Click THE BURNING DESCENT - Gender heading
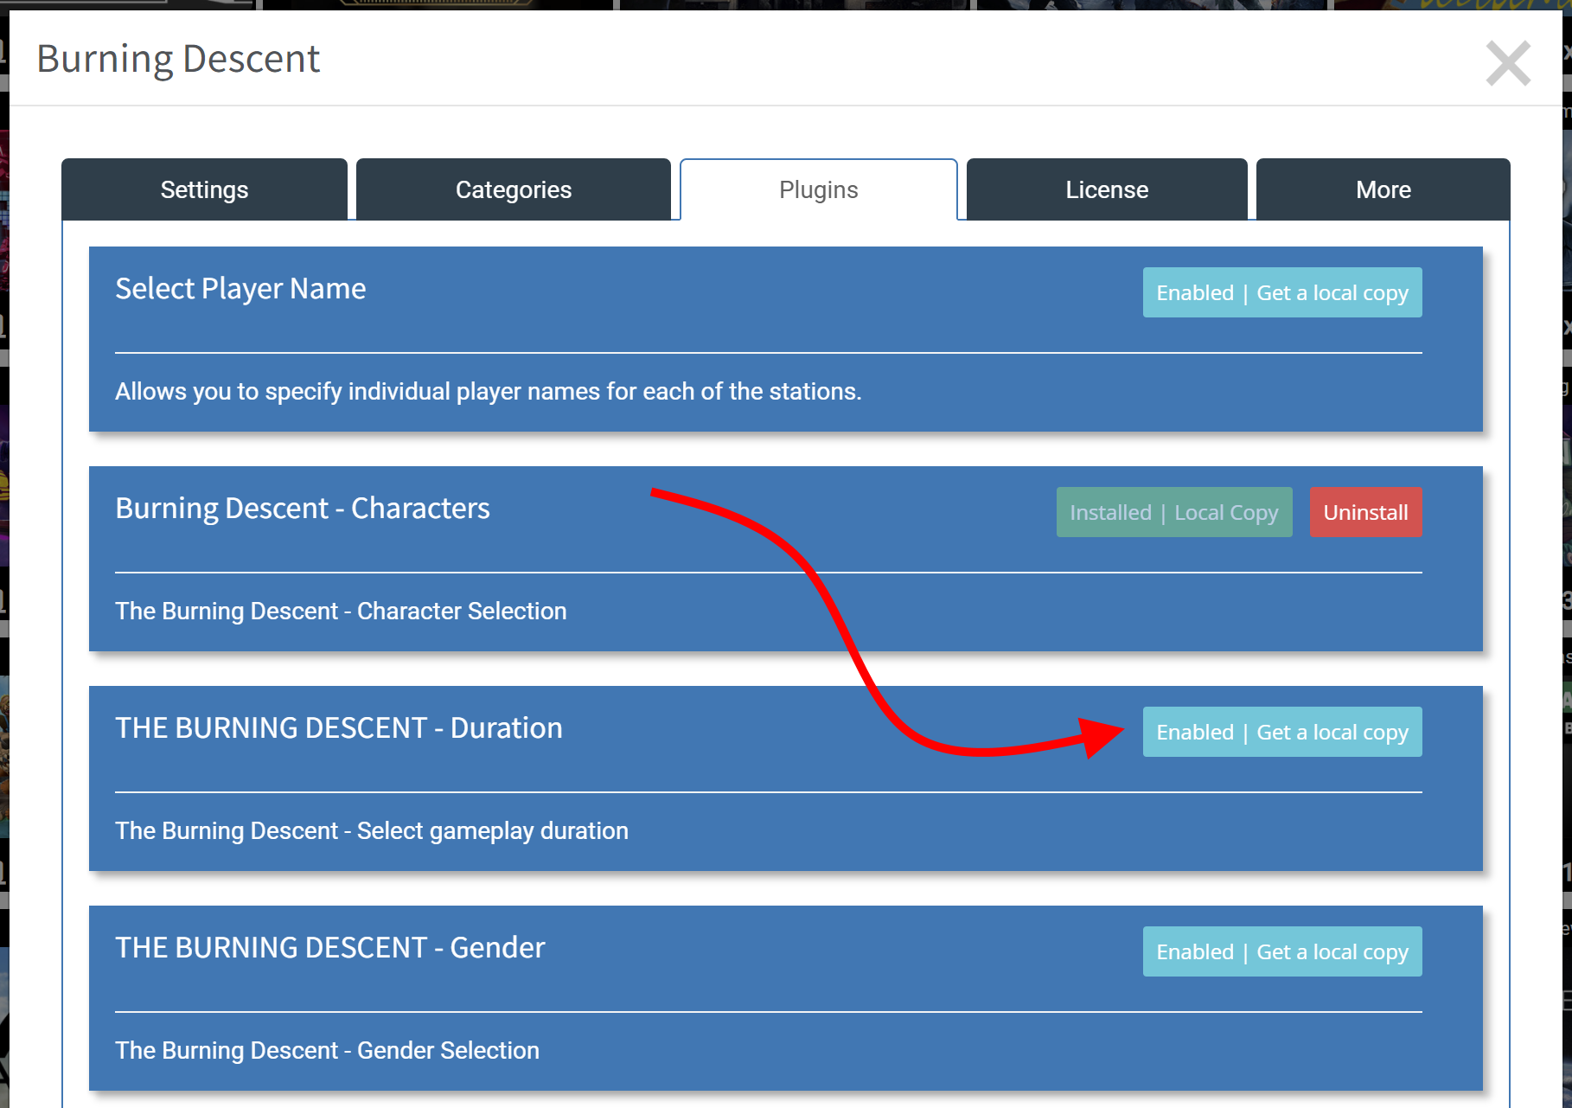The width and height of the screenshot is (1572, 1108). pyautogui.click(x=330, y=948)
